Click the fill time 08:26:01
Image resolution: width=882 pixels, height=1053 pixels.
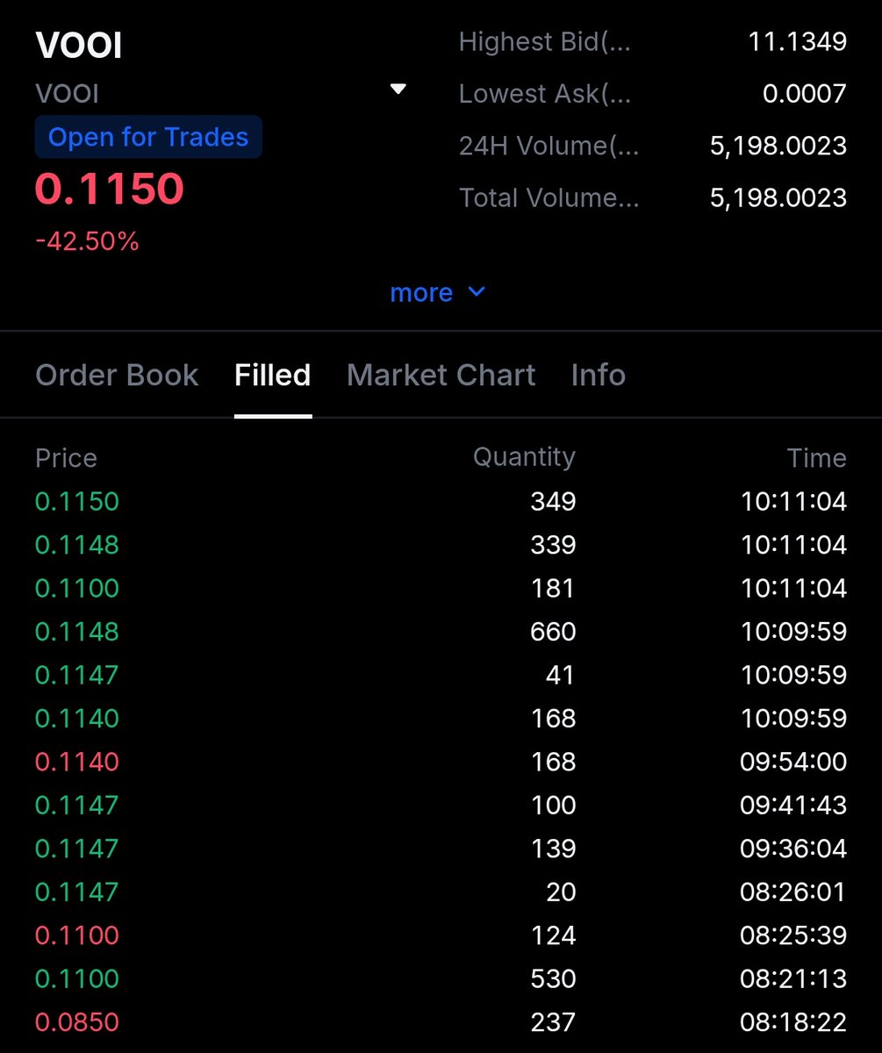[x=793, y=892]
